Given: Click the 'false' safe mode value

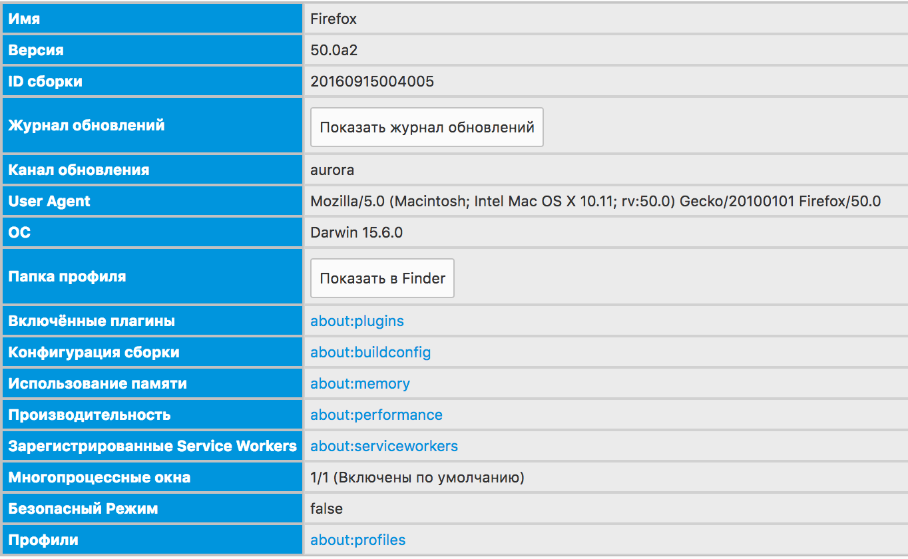Looking at the screenshot, I should click(326, 508).
